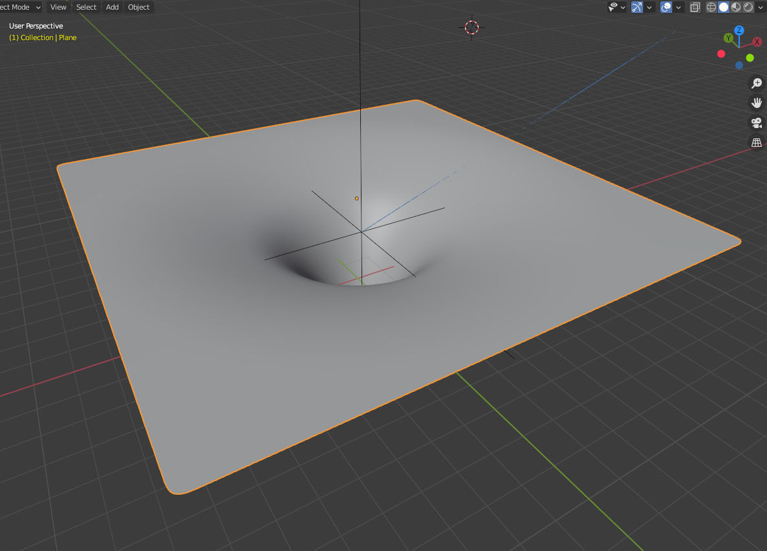The height and width of the screenshot is (551, 767).
Task: Open the Select menu
Action: point(86,7)
